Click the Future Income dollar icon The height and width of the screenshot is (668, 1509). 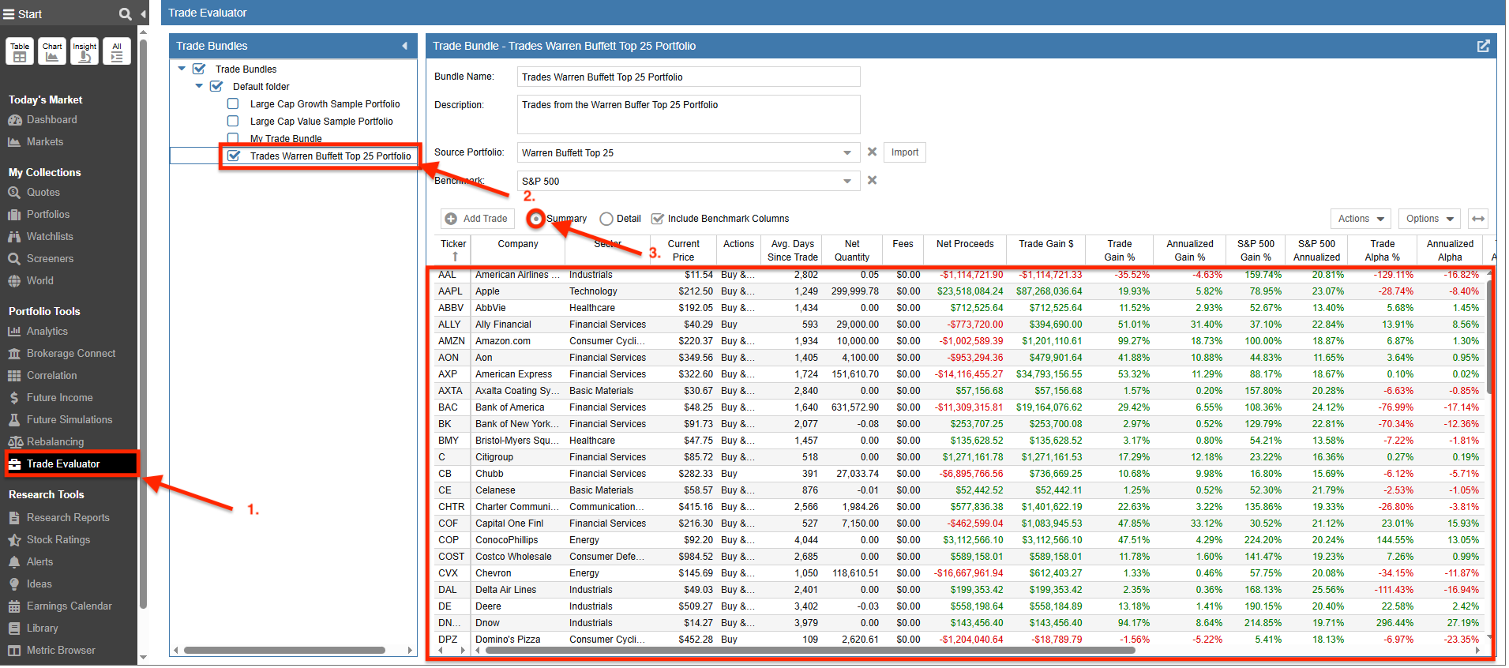(x=14, y=398)
